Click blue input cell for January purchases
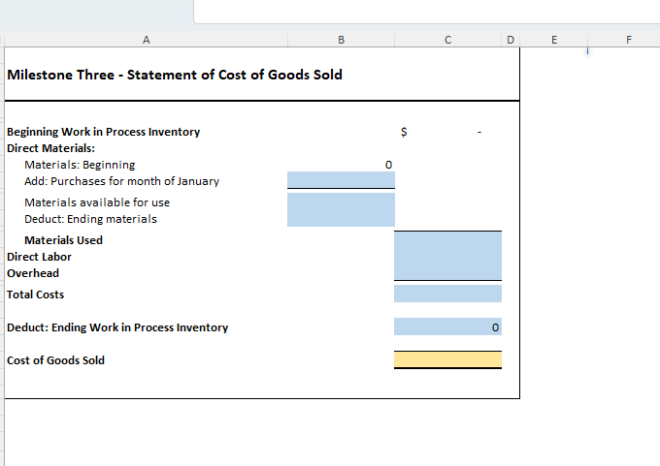Image resolution: width=660 pixels, height=466 pixels. click(341, 180)
